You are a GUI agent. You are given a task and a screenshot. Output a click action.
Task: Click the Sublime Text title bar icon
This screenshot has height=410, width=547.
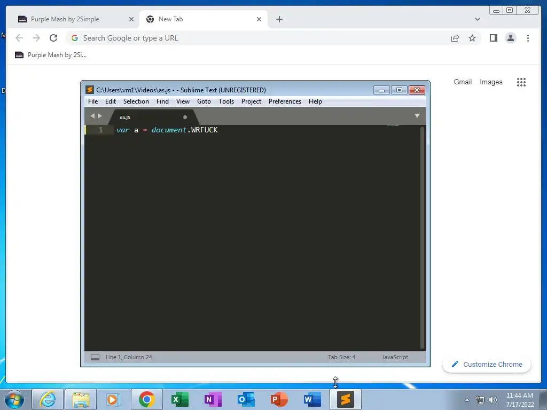(x=90, y=90)
